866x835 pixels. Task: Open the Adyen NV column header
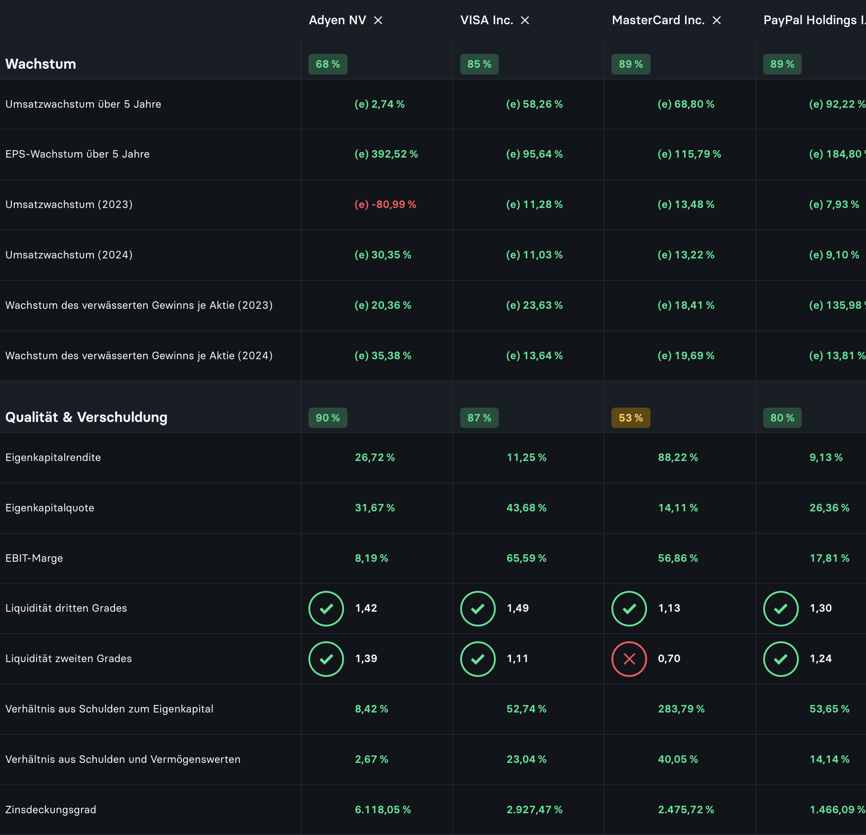[x=338, y=20]
